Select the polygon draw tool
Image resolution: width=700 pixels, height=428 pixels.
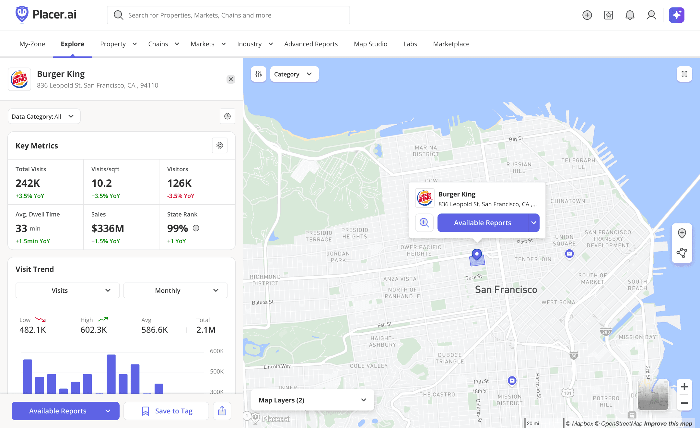(682, 253)
